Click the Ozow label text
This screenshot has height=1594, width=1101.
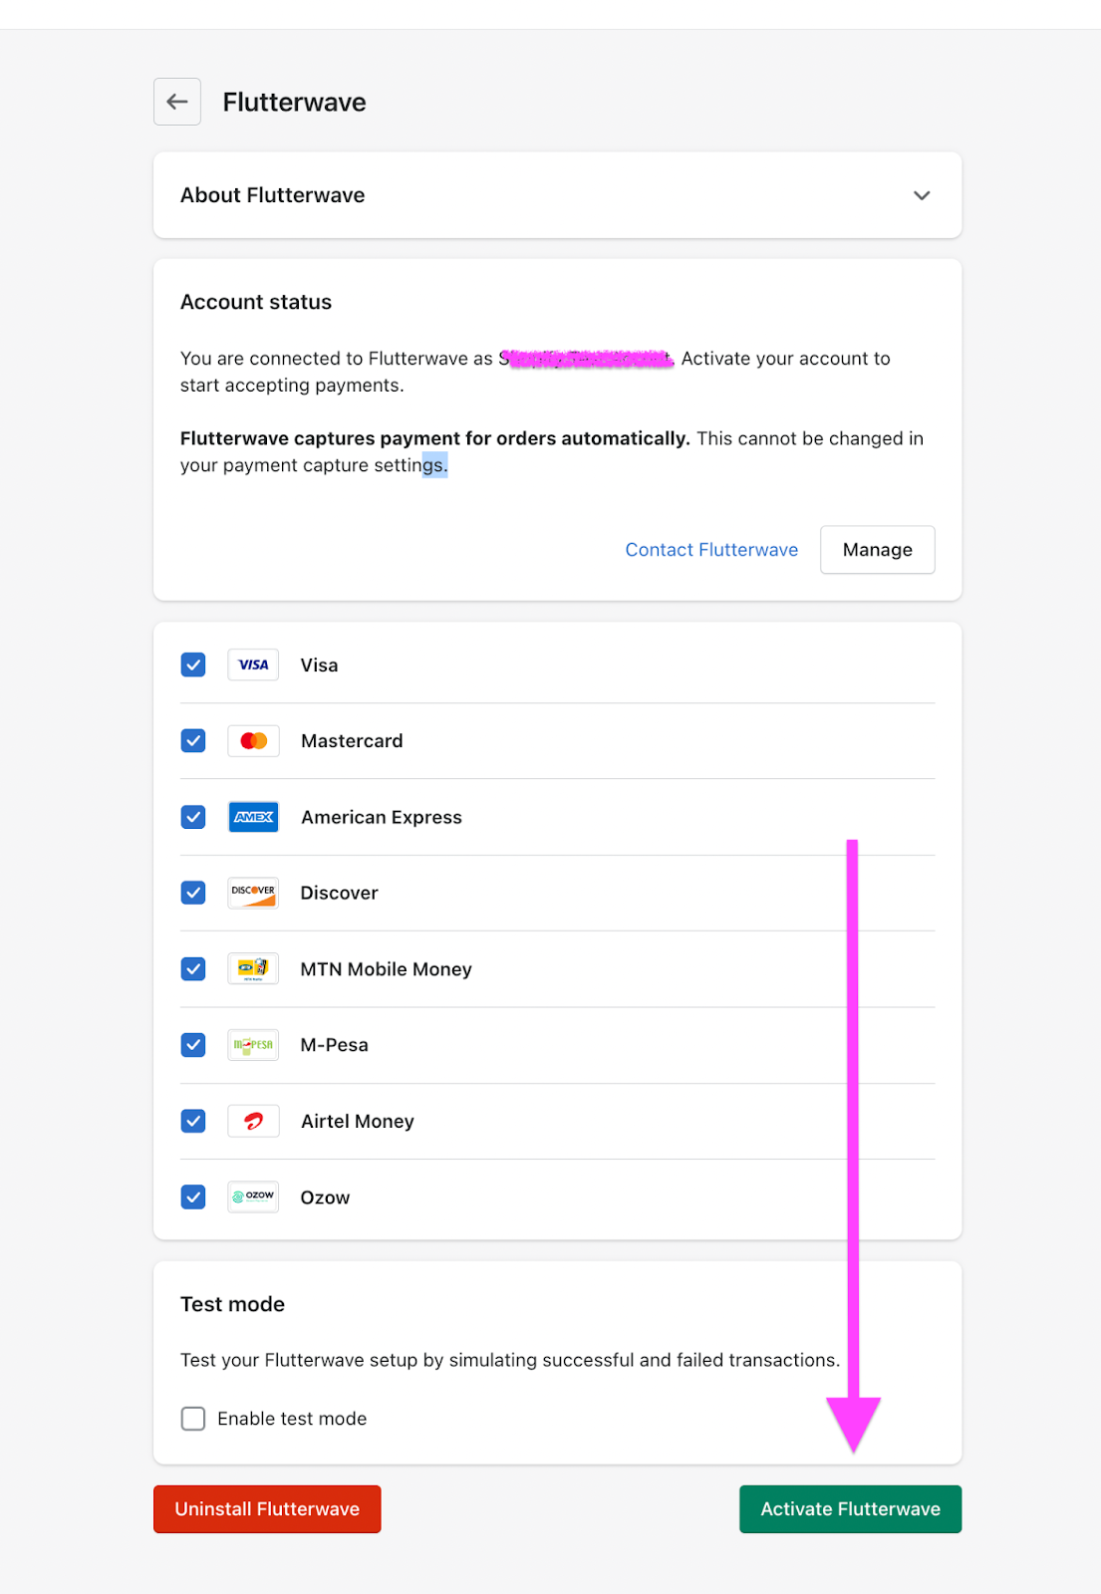pos(325,1197)
